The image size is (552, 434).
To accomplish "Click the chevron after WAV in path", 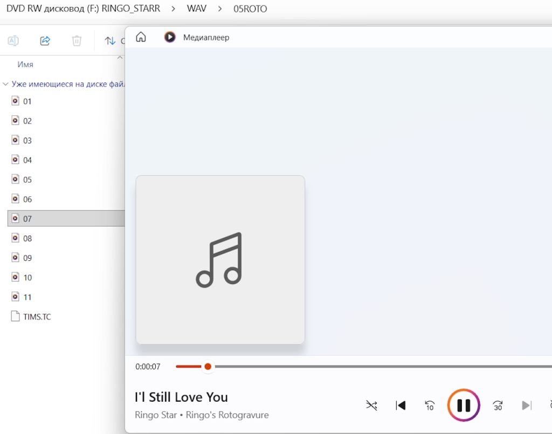I will [x=220, y=9].
